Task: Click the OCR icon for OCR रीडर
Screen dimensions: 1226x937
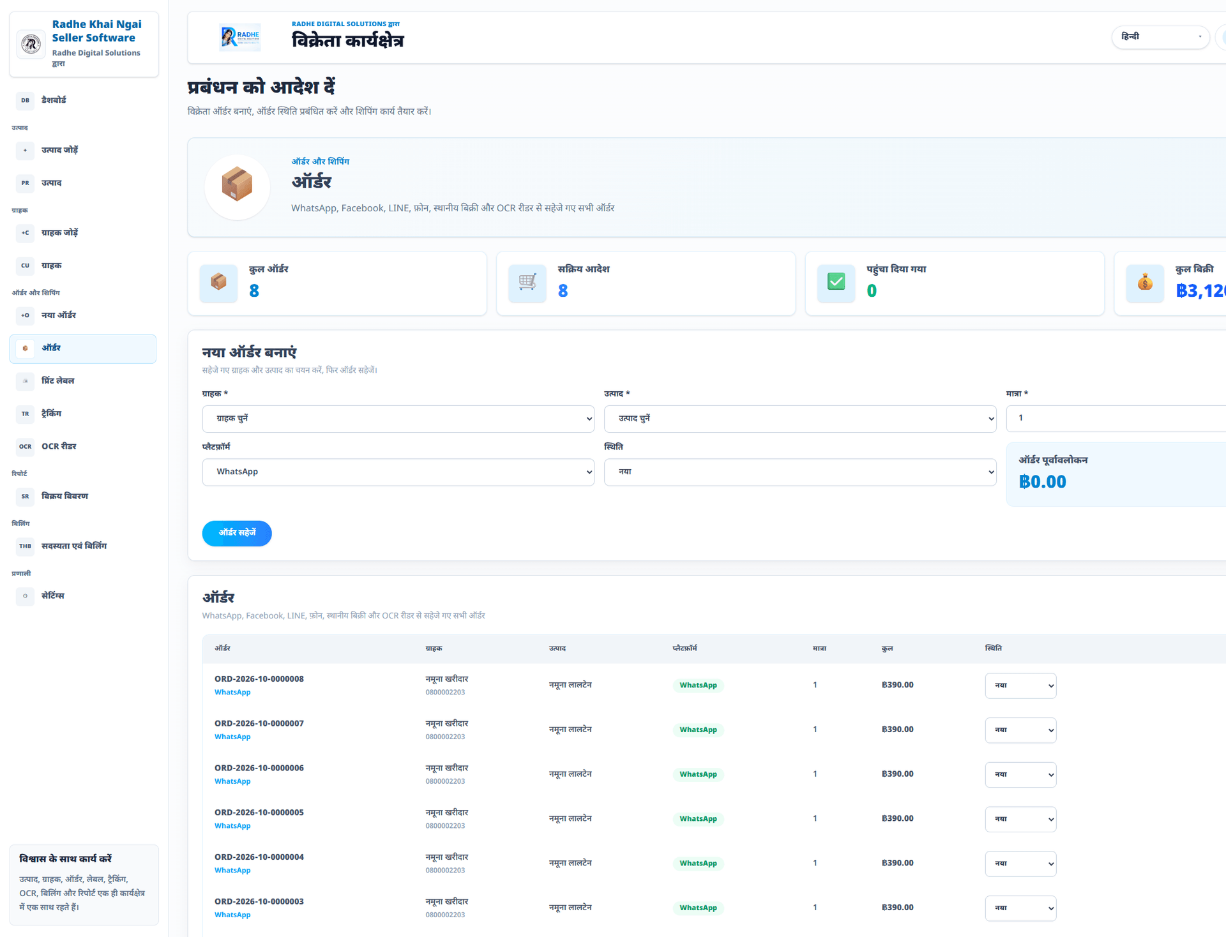Action: pos(25,447)
